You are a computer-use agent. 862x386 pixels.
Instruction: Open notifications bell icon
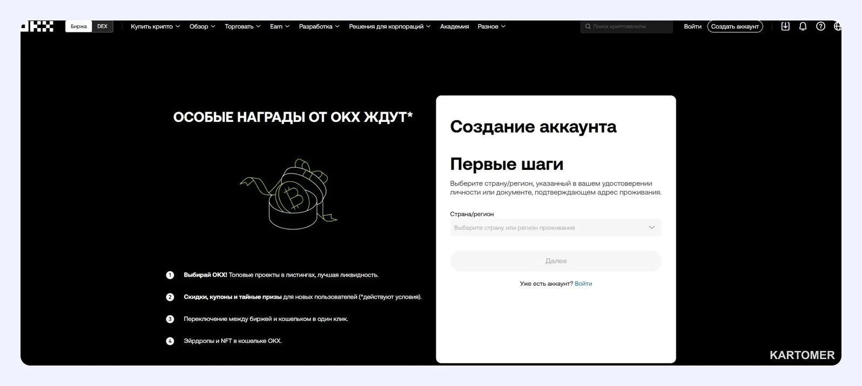(x=803, y=26)
